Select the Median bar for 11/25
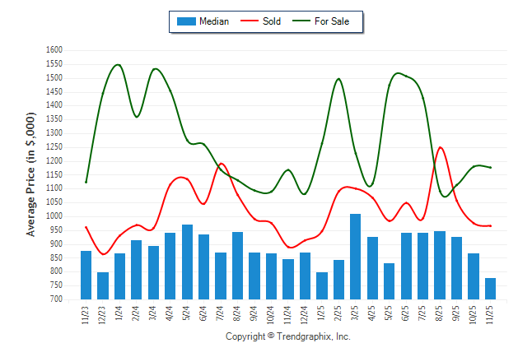Screen dimensions: 532x357 pyautogui.click(x=490, y=288)
